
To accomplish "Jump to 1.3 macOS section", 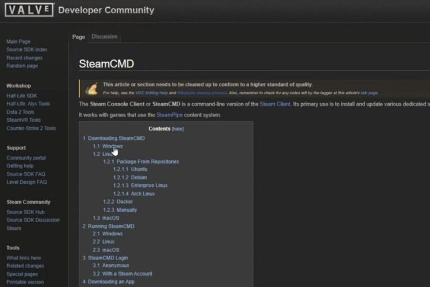I will pos(106,218).
